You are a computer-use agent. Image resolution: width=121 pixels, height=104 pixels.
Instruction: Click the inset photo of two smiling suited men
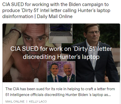coord(61,72)
